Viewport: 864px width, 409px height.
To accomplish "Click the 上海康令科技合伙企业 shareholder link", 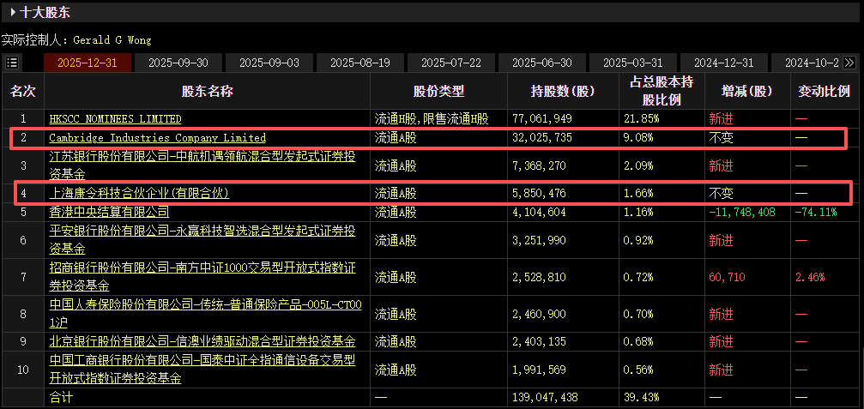I will click(x=139, y=194).
